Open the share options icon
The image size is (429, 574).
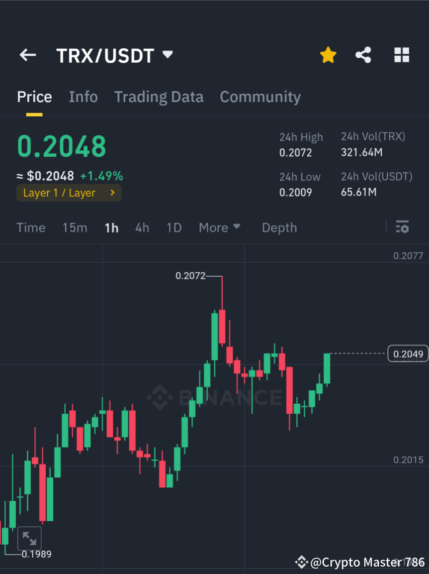click(x=363, y=55)
